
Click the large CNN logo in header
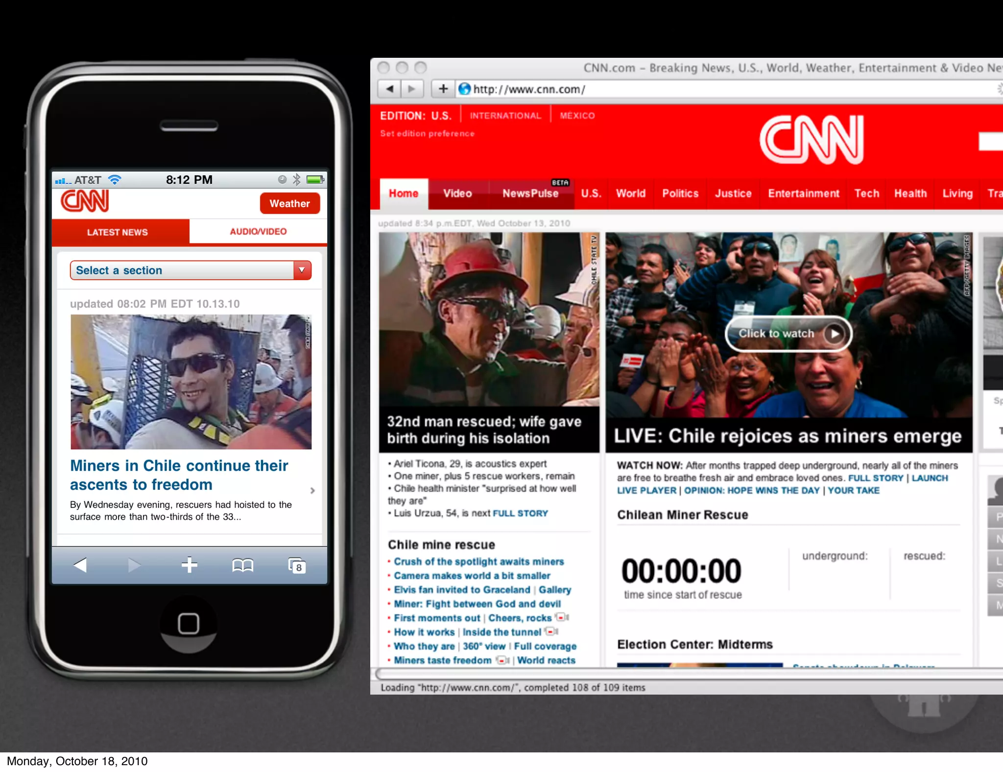click(812, 140)
